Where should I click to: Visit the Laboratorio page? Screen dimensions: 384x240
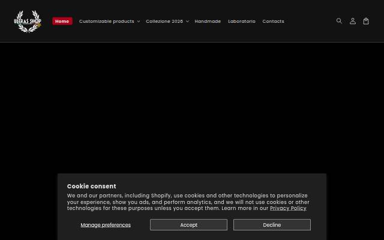point(242,22)
